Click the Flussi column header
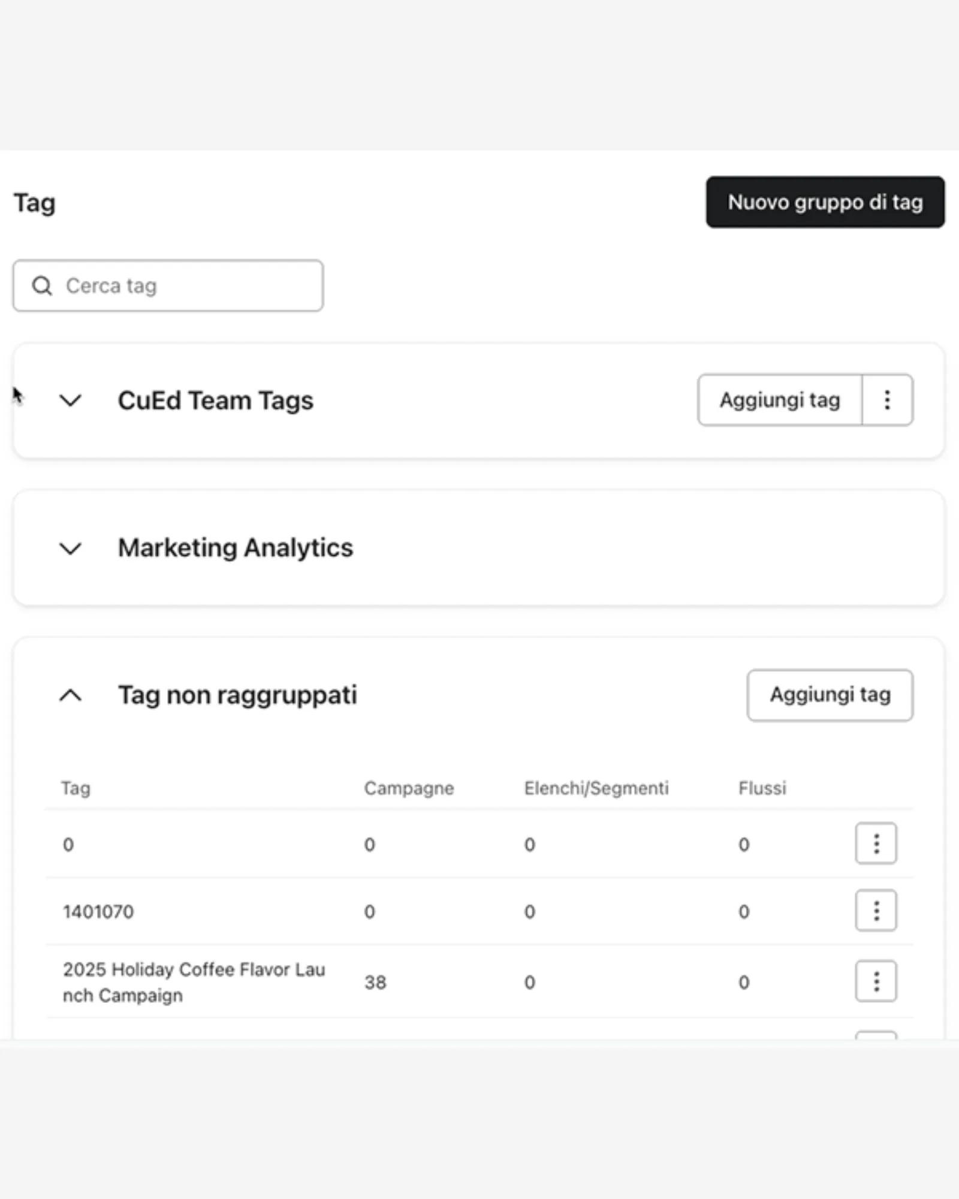Viewport: 959px width, 1199px height. pos(762,788)
